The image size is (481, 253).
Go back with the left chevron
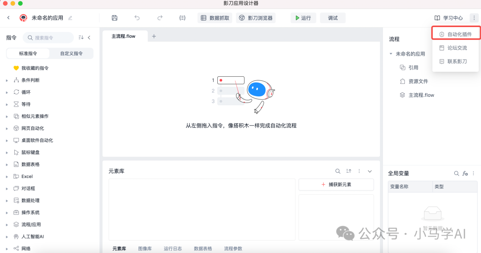[x=8, y=18]
